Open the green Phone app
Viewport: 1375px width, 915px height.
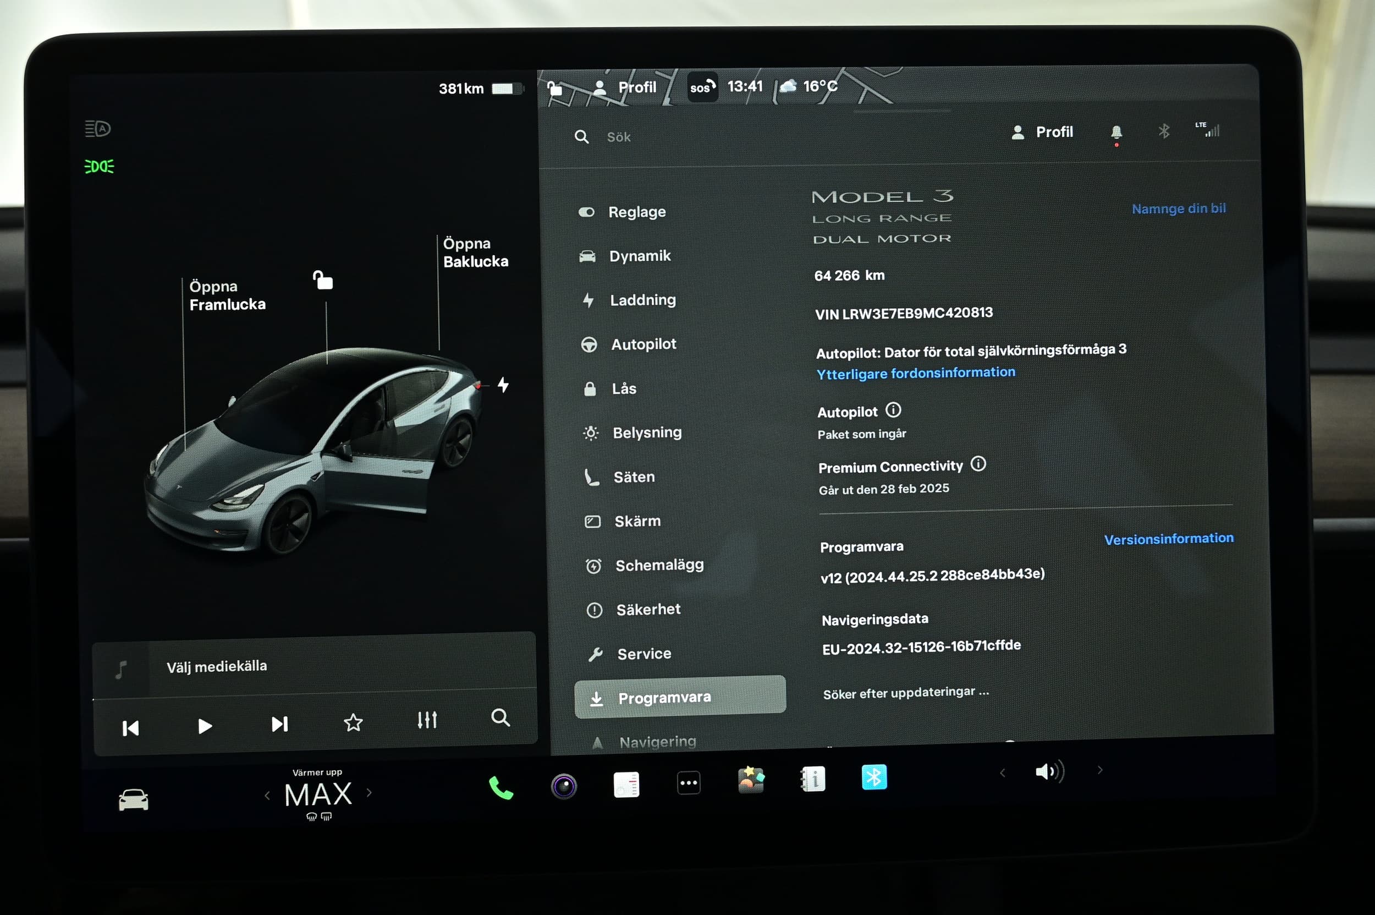(501, 788)
